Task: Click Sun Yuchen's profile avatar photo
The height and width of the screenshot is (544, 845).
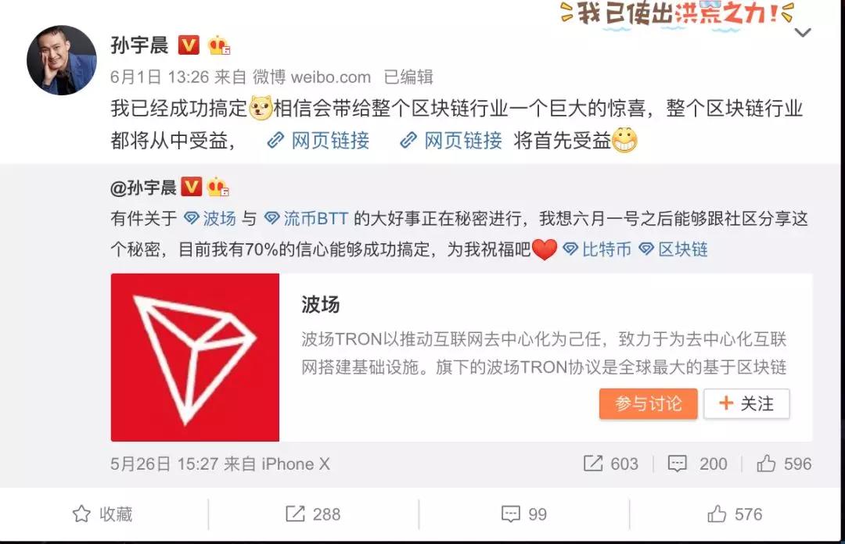Action: (62, 60)
